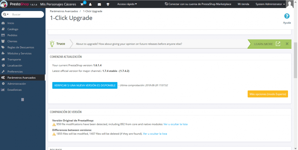This screenshot has width=298, height=150.
Task: Click the Administración gear icon
Action: 3,83
